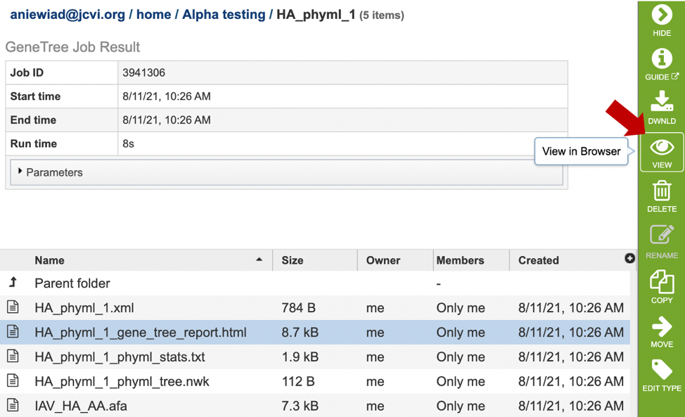Copy the selected file
This screenshot has height=417, width=685.
pyautogui.click(x=661, y=286)
